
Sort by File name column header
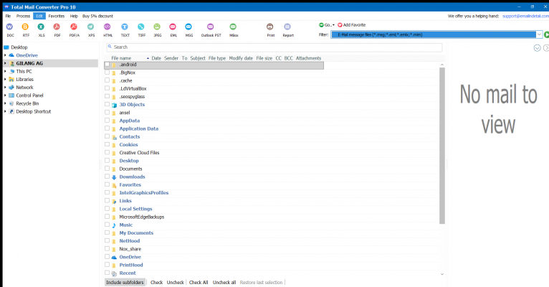click(121, 58)
